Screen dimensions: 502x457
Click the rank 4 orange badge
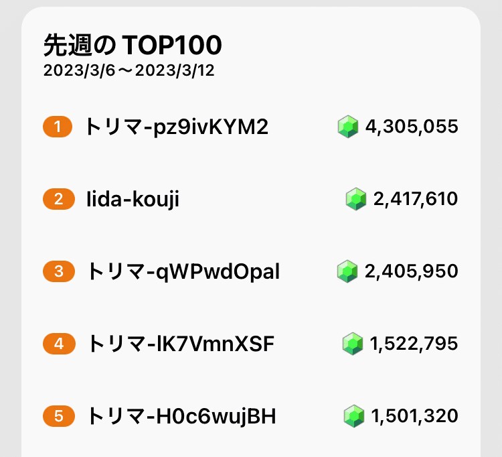tap(58, 344)
